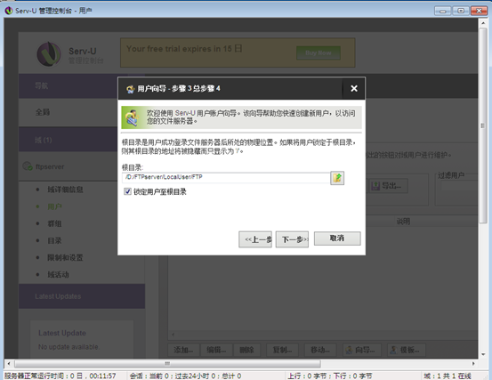This screenshot has height=380, width=492.
Task: Maximize the Serv-U console window
Action: 461,11
